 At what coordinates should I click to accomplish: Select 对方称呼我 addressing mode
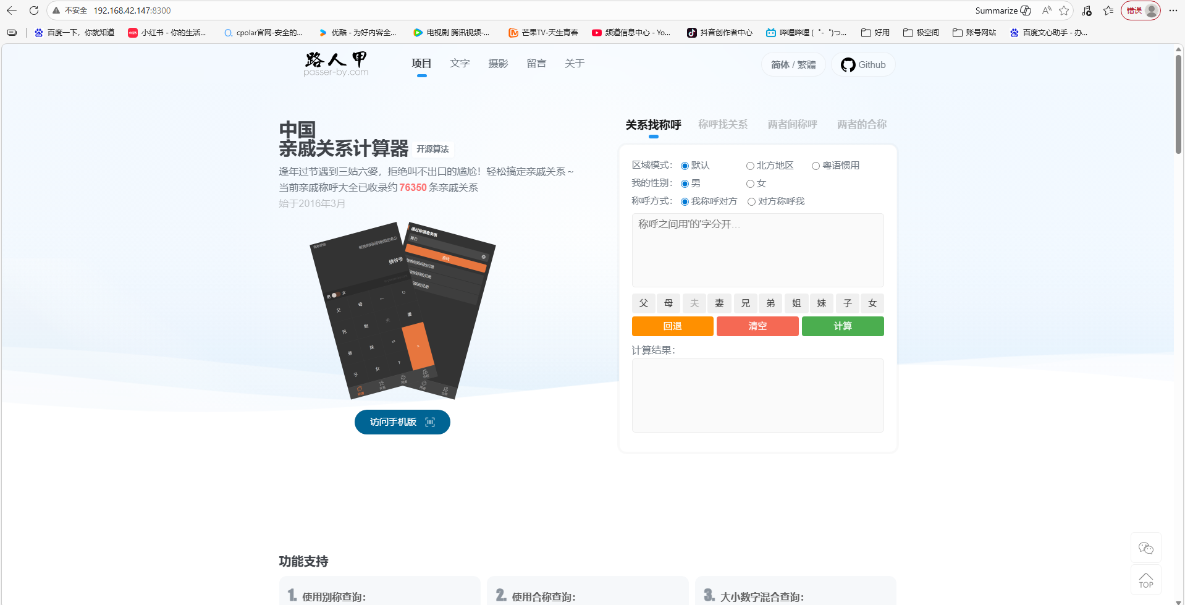point(751,201)
